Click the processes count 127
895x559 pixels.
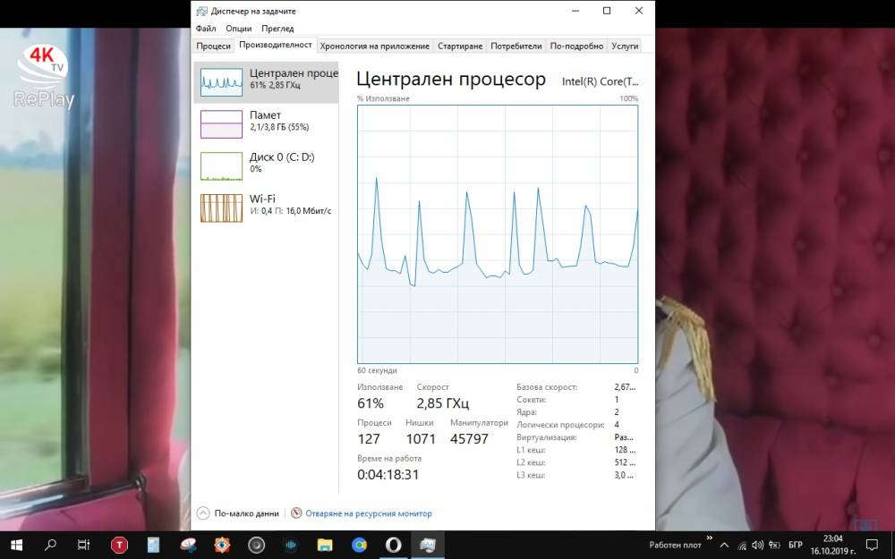click(x=369, y=438)
